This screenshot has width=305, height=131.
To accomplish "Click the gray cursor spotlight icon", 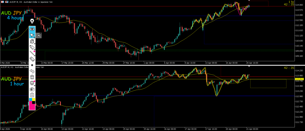I will tap(39, 35).
